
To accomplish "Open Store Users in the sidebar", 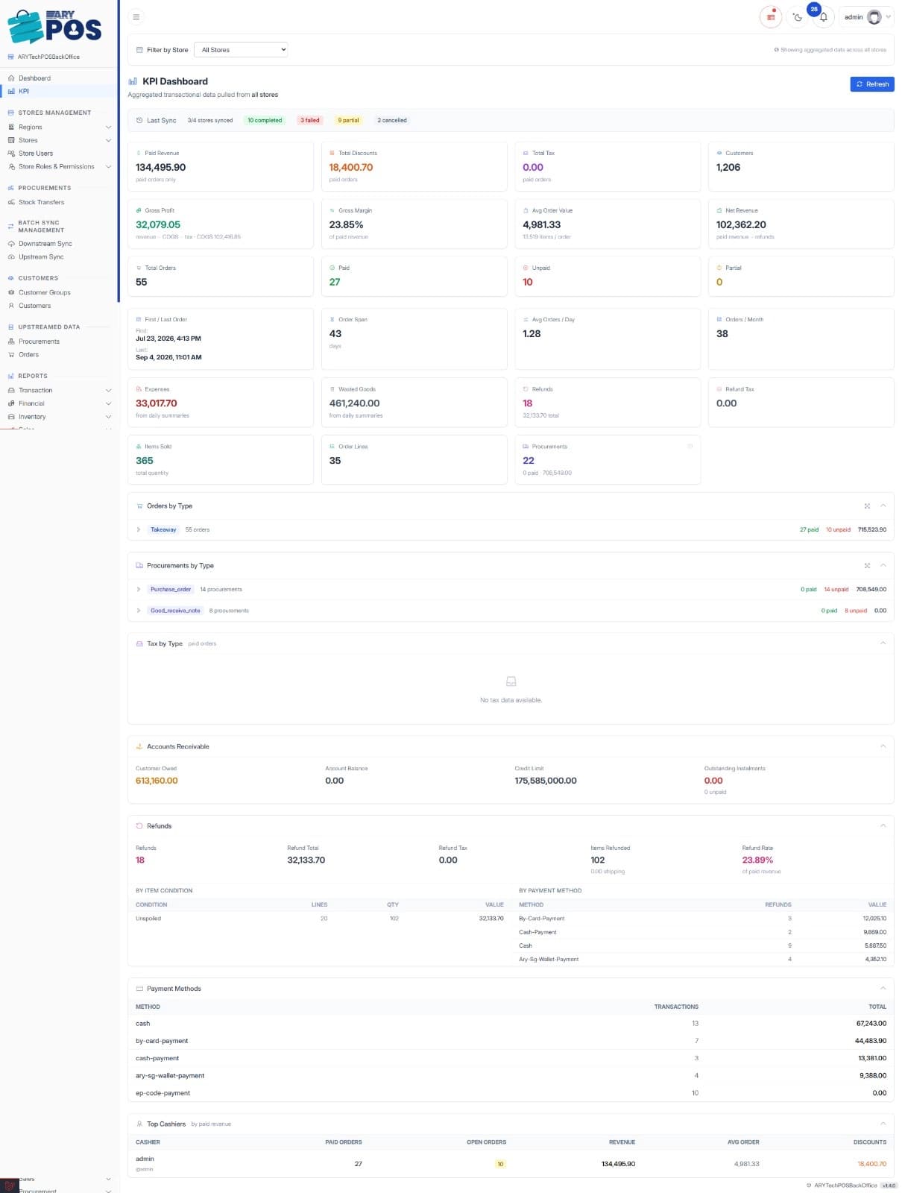I will [x=36, y=154].
